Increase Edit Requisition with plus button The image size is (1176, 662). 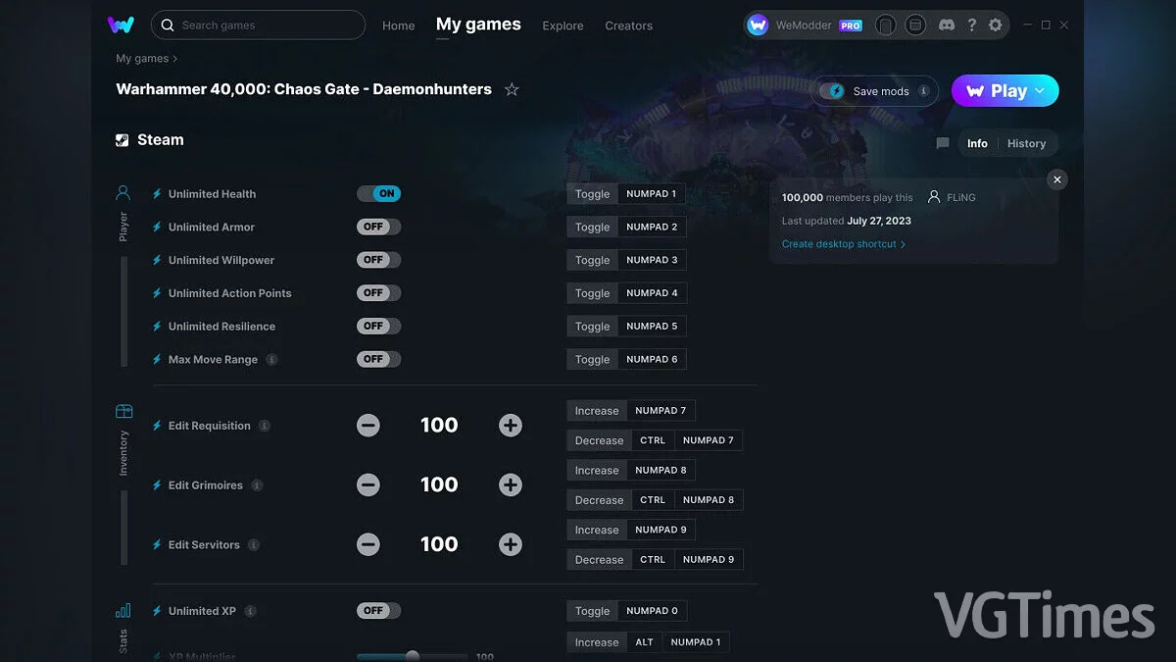[511, 426]
